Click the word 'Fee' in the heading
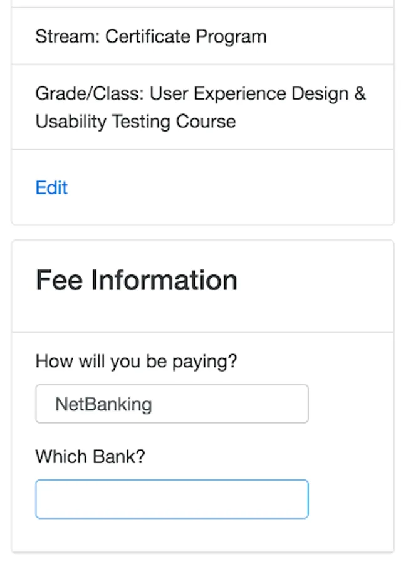This screenshot has width=401, height=564. (x=60, y=279)
